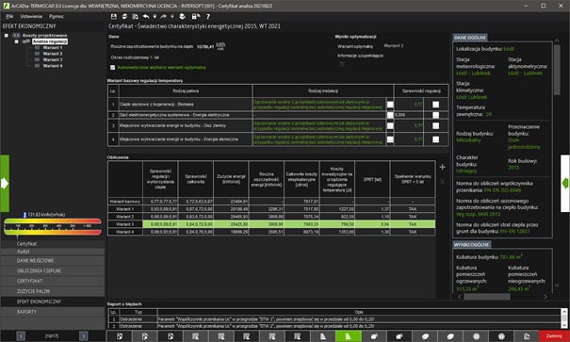Image resolution: width=570 pixels, height=342 pixels.
Task: Click the X delete icon beside calculations table
Action: pyautogui.click(x=443, y=181)
